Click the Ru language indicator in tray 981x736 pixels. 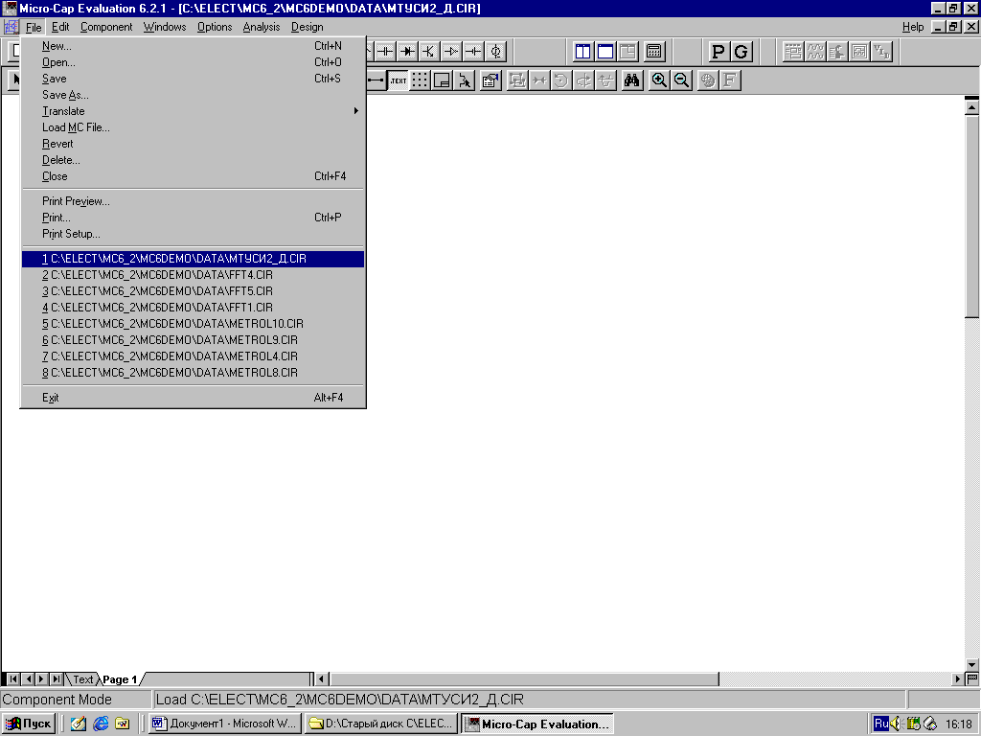point(881,724)
